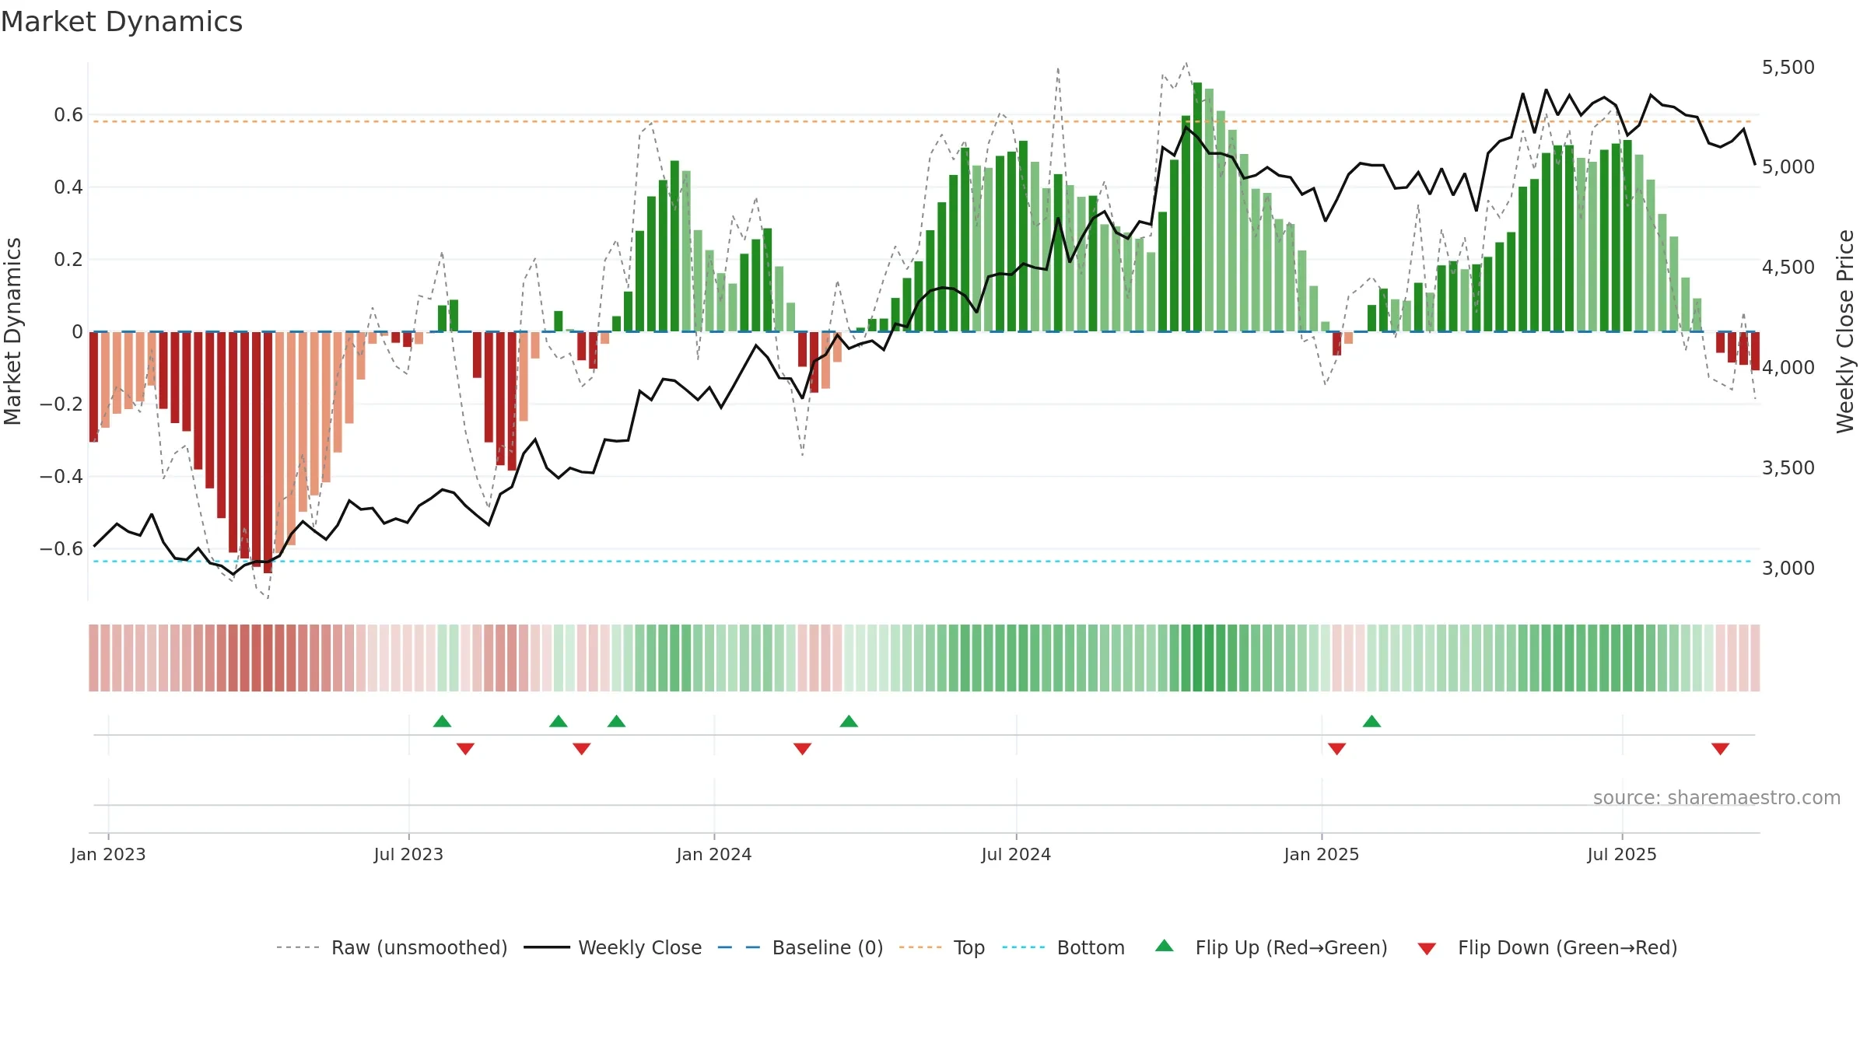Toggle the Flip Up (Red→Green) legend label

1291,947
